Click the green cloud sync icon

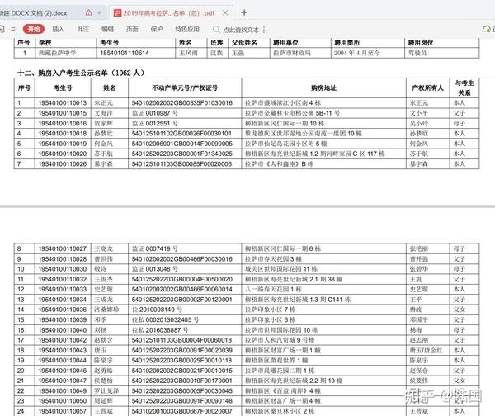coord(487,29)
